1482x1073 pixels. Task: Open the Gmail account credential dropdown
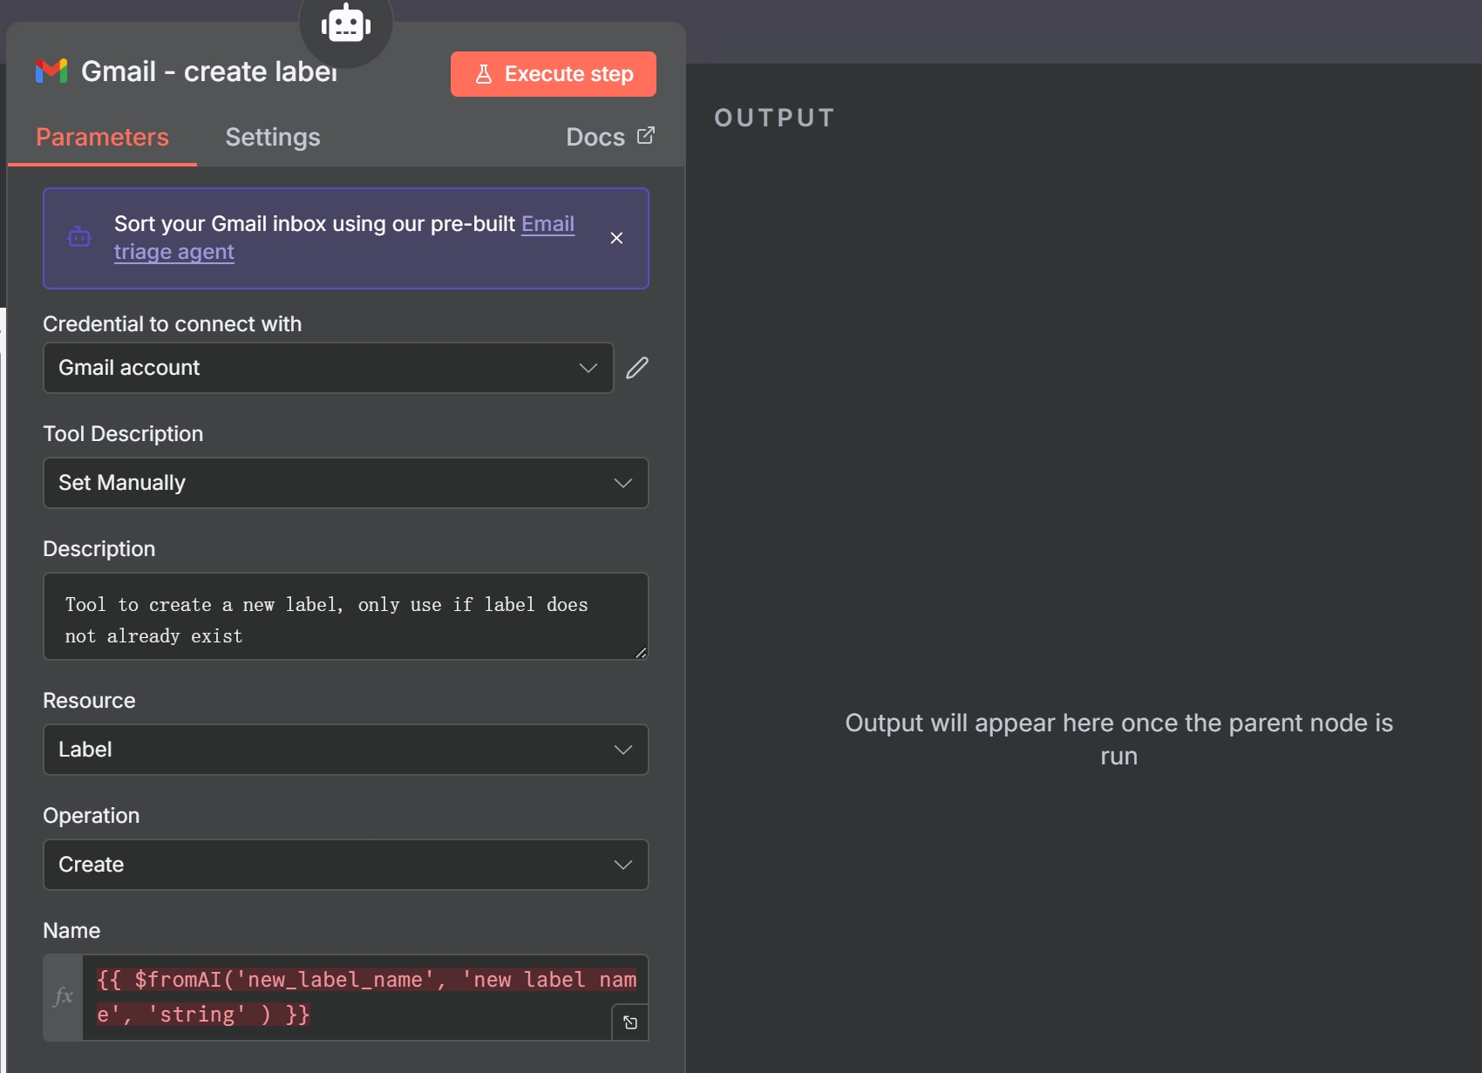tap(328, 368)
